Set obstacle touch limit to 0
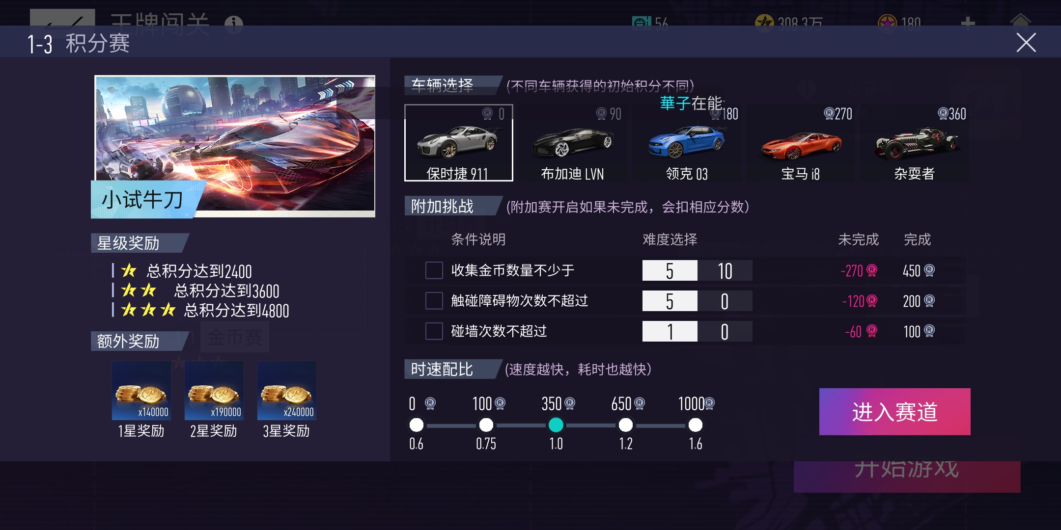Viewport: 1061px width, 530px height. (725, 301)
